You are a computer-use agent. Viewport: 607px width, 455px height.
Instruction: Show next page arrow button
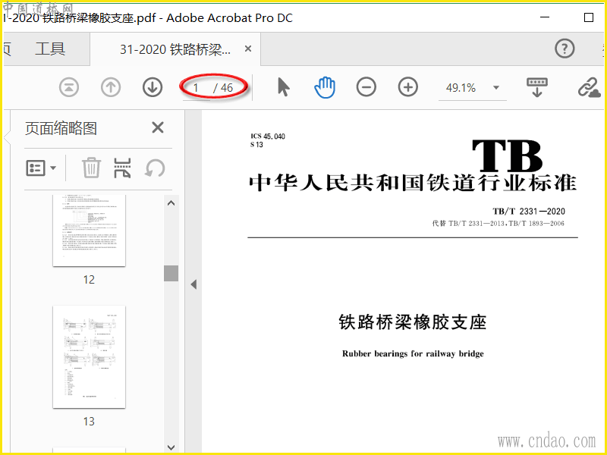pos(153,87)
